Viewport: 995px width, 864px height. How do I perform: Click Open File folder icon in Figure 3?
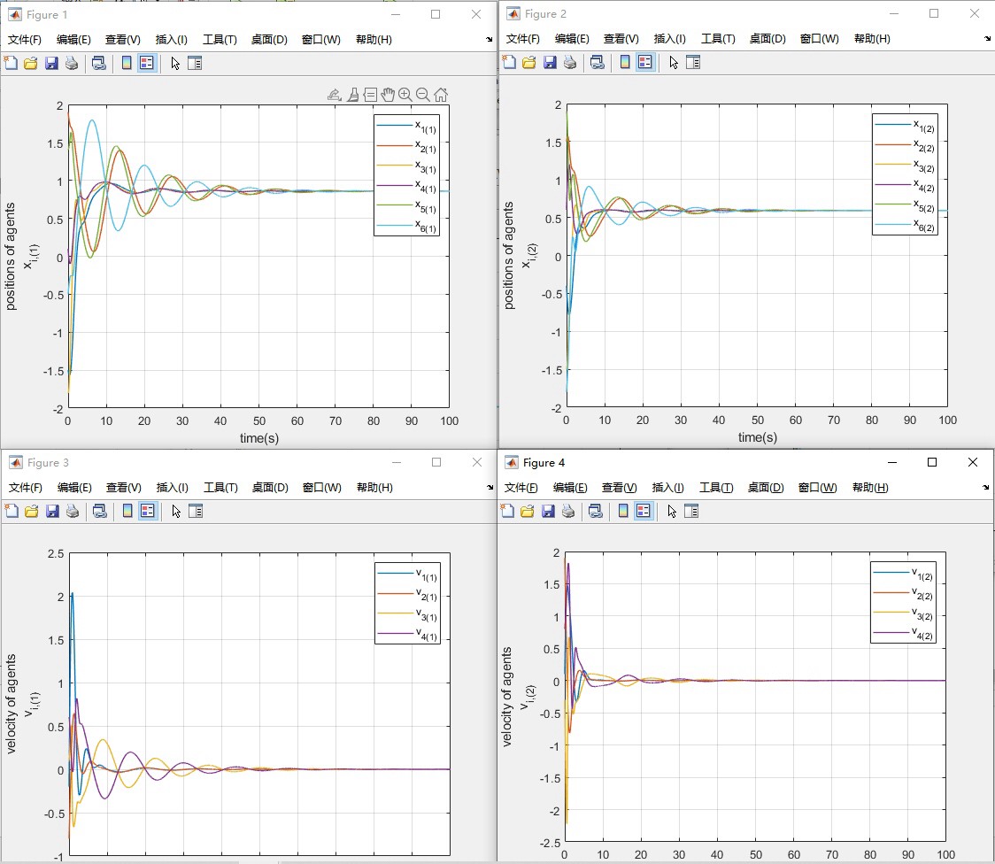31,511
